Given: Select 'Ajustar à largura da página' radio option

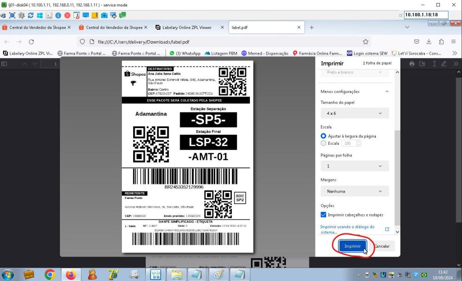Looking at the screenshot, I should coord(323,136).
